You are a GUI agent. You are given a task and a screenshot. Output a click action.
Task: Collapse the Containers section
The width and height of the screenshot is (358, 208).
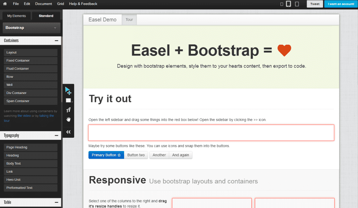pos(56,41)
